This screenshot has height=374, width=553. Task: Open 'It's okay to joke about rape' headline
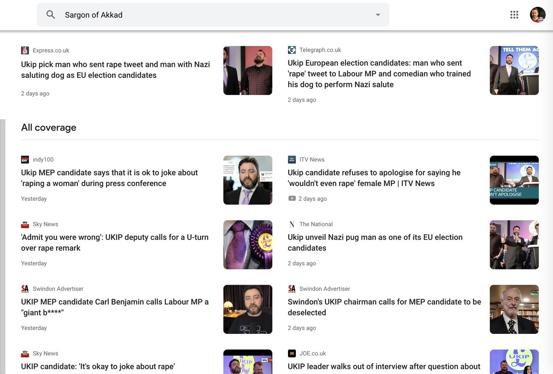98,367
